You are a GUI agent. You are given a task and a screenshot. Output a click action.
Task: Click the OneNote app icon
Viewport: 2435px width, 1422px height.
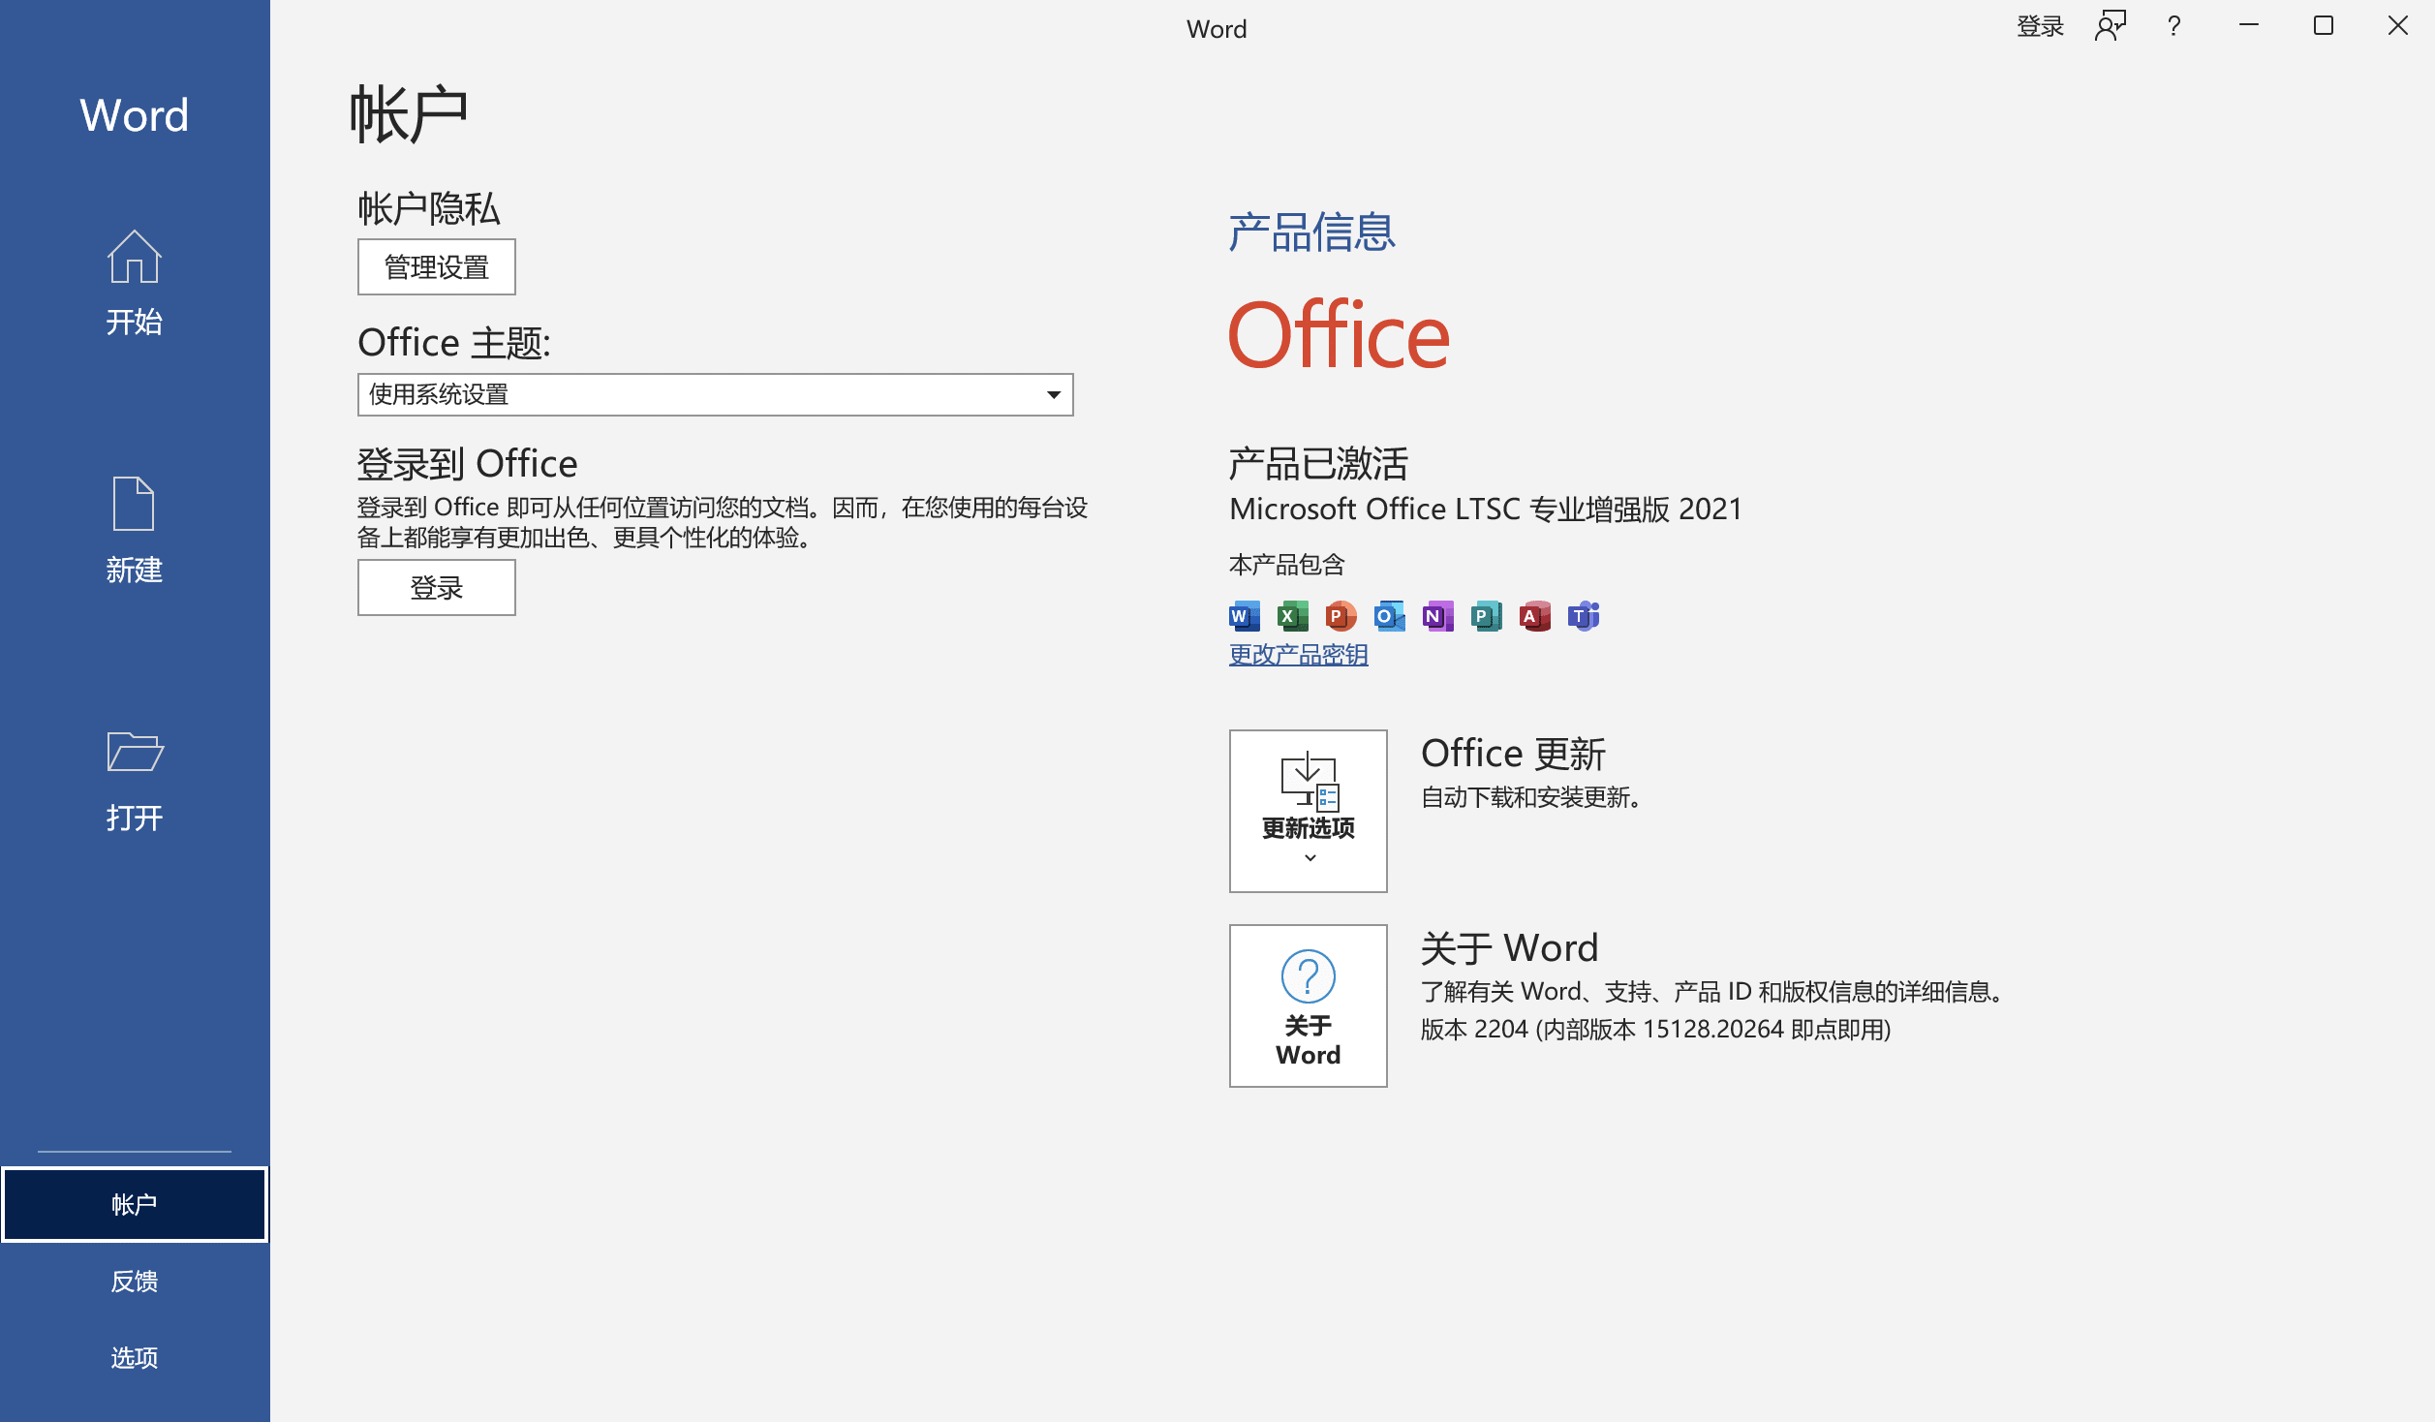1437,616
